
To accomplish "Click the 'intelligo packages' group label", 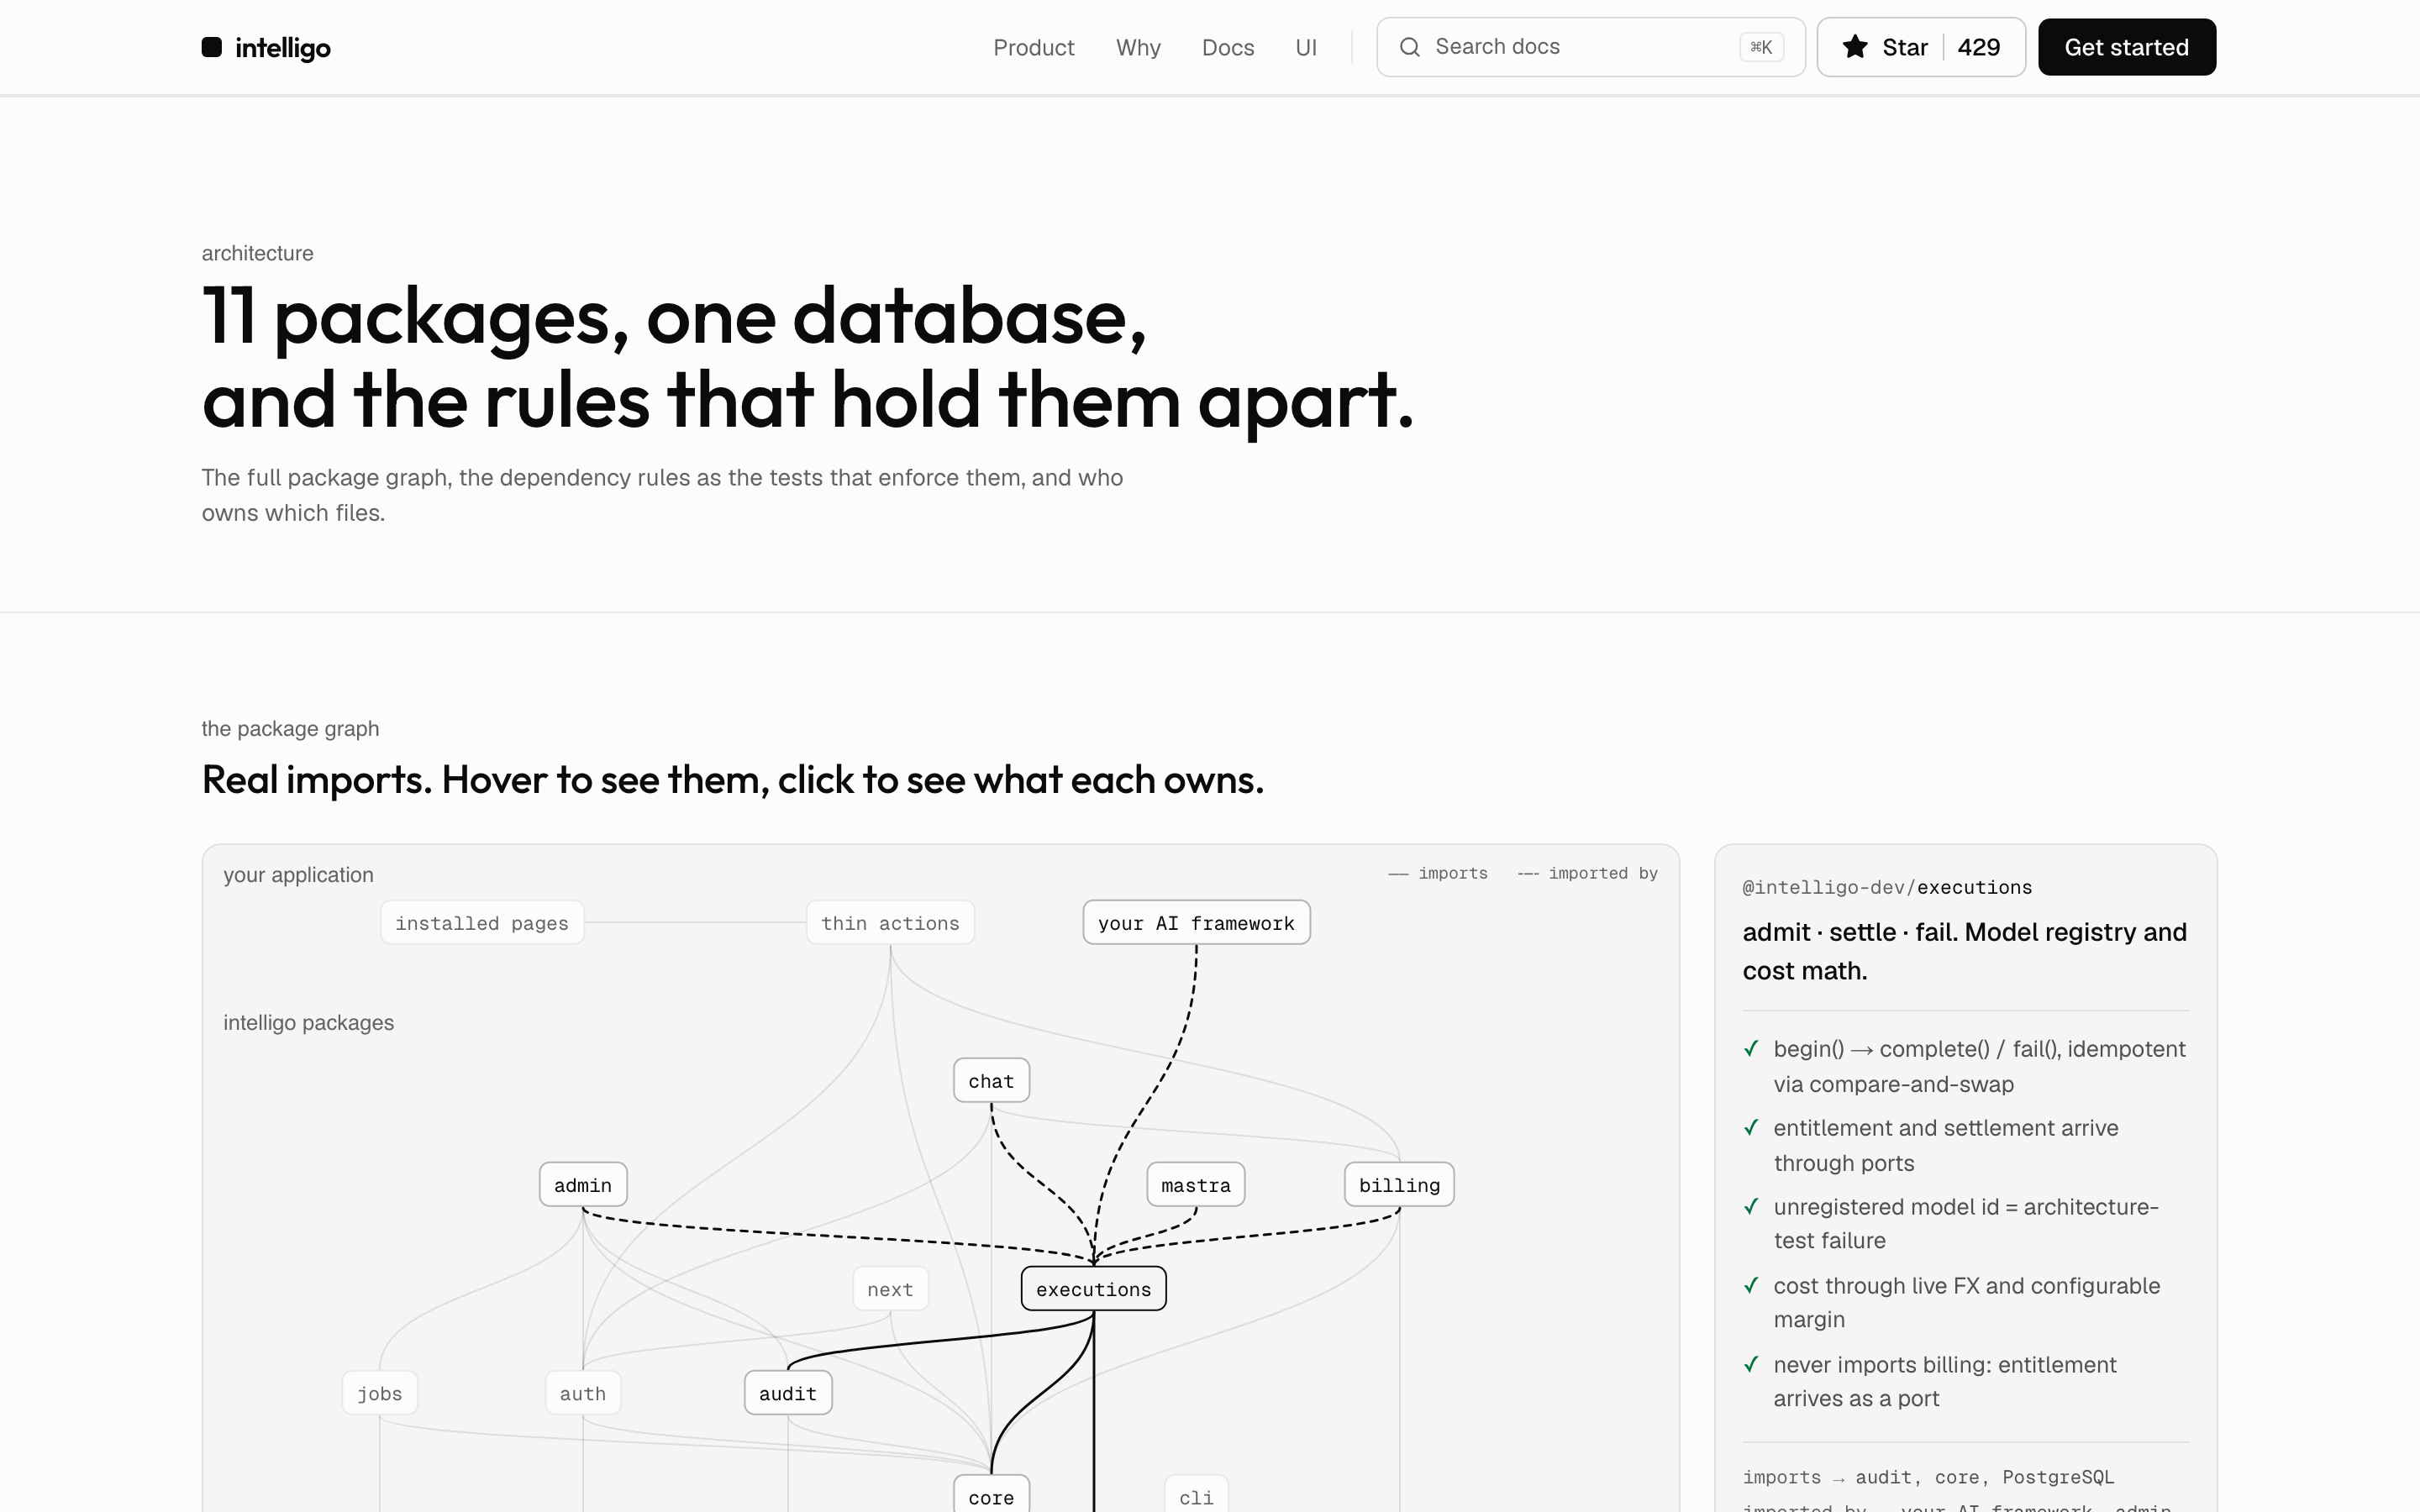I will click(x=308, y=1023).
